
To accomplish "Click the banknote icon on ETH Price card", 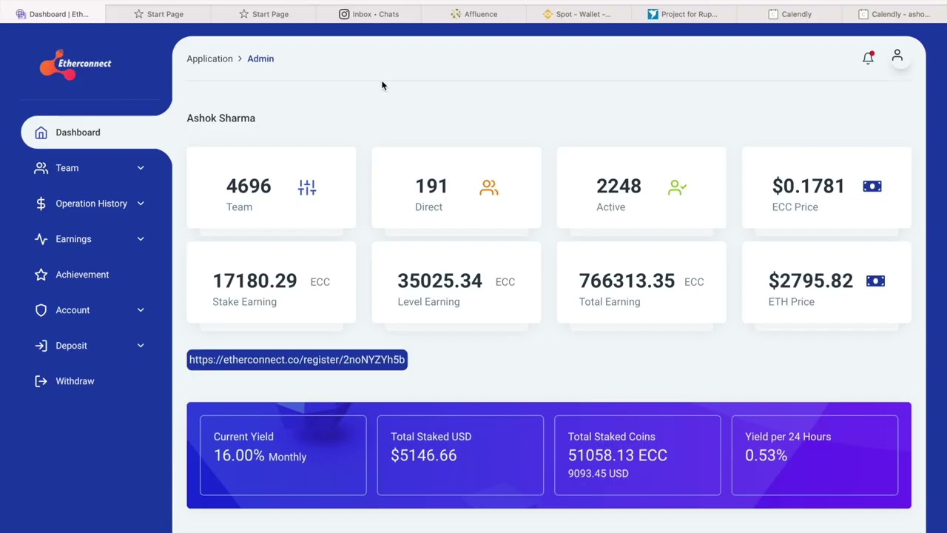I will 875,281.
